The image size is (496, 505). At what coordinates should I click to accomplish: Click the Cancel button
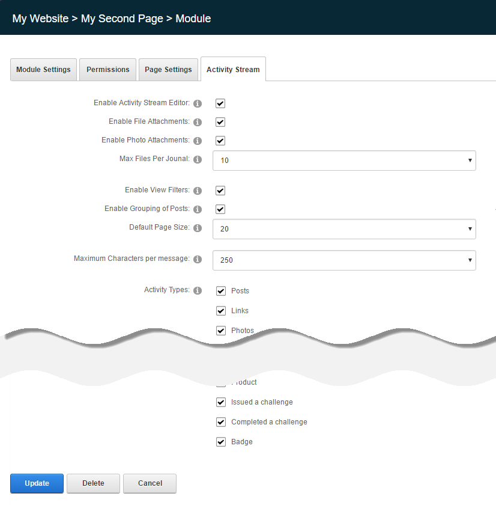[150, 483]
